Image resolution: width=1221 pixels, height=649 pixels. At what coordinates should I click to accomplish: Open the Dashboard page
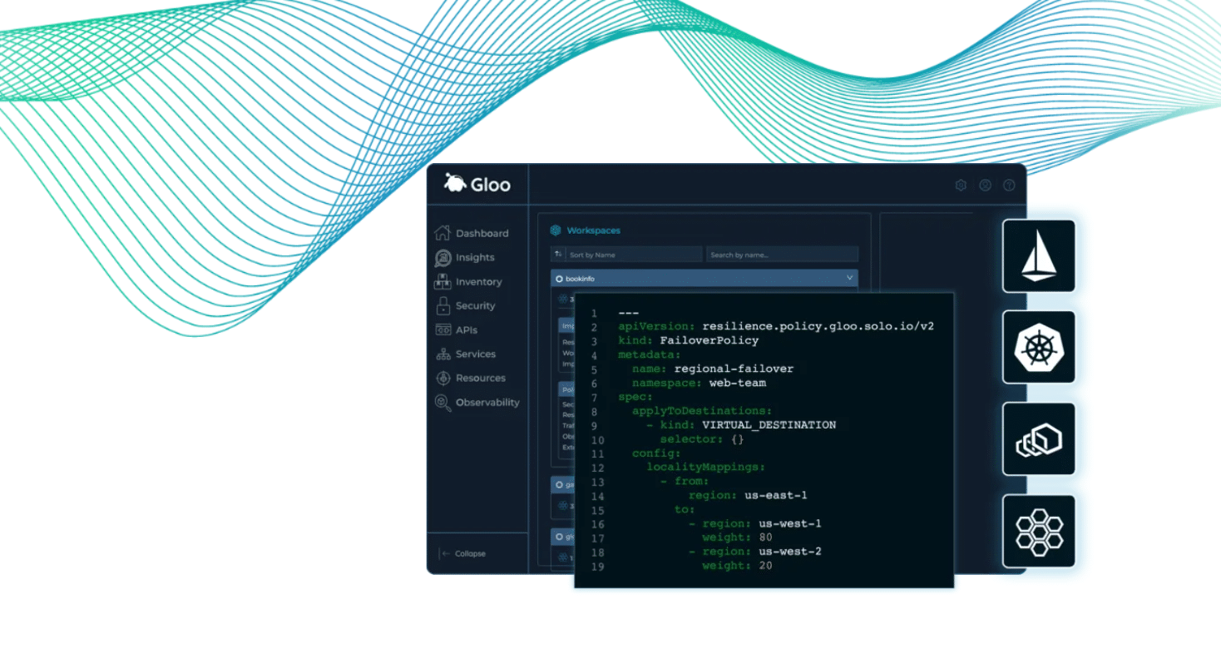point(472,233)
